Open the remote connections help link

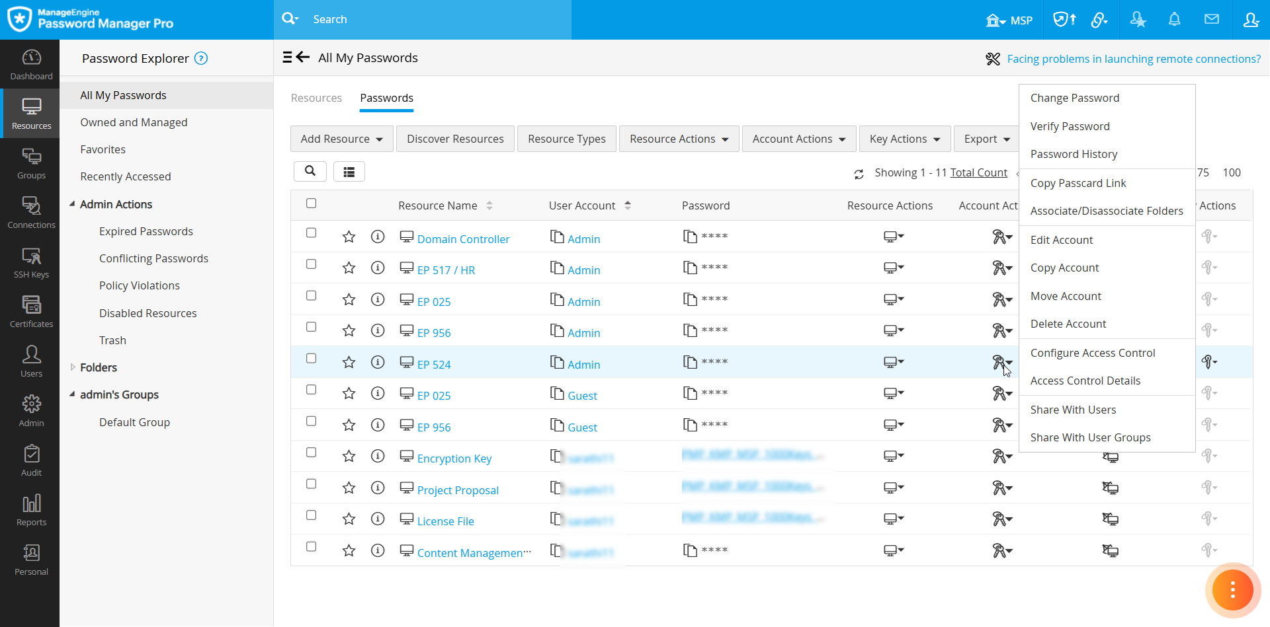1132,59
